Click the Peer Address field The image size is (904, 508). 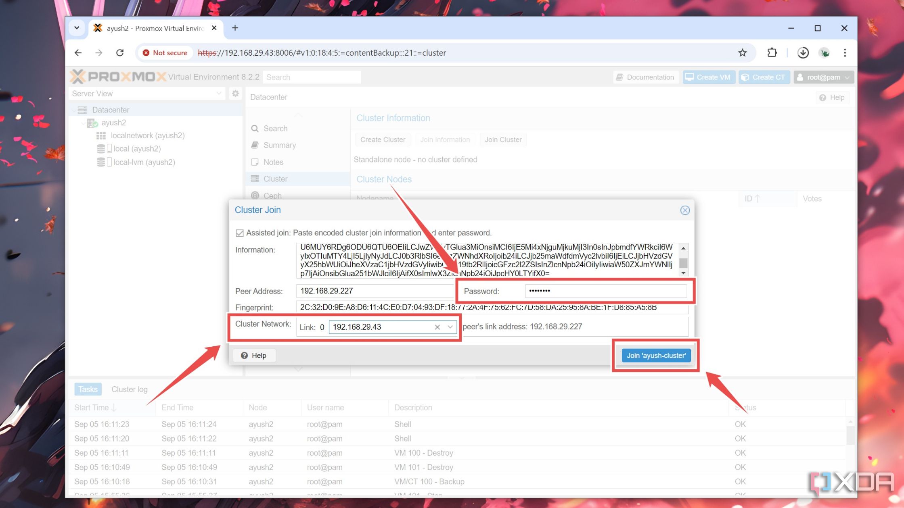(x=375, y=291)
